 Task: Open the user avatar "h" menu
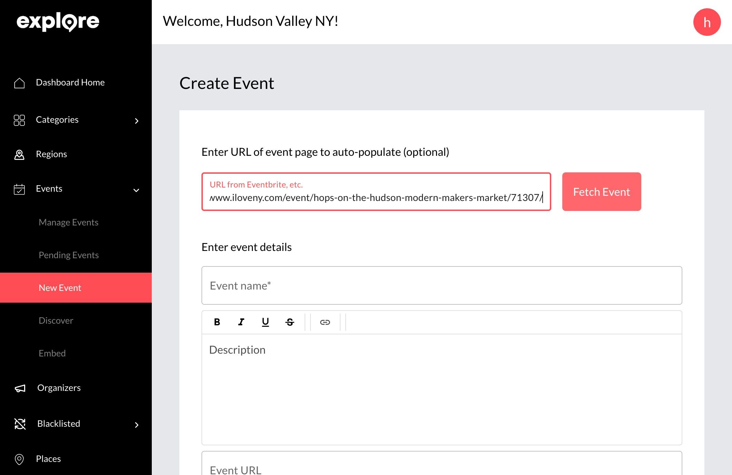point(707,22)
